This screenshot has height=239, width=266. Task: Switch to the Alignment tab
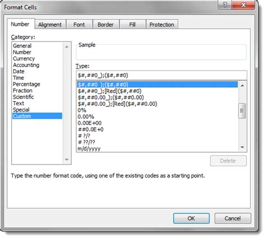point(50,25)
